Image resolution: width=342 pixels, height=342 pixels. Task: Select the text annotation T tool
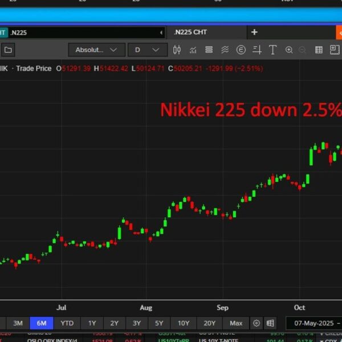(272, 50)
